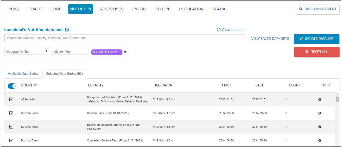Open the VIEW SAVED DATA SETS link
Viewport: 342px width, 147px height.
(x=270, y=39)
